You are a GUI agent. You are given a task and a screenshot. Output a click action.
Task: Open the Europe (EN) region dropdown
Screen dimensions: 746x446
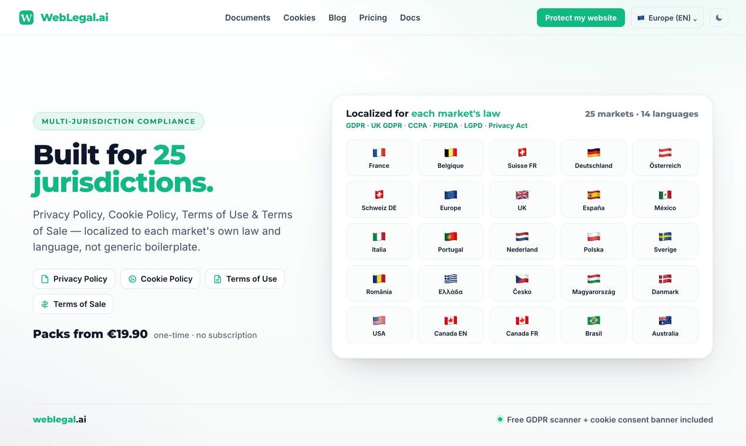tap(667, 18)
